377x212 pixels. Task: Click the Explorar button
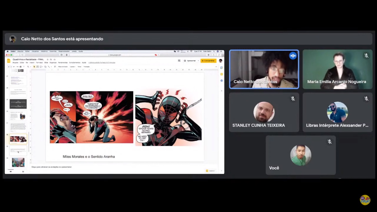210,171
